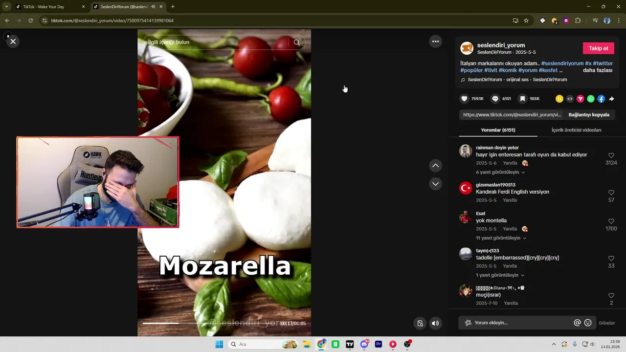Open the #seslendiriyorum hashtag

562,64
